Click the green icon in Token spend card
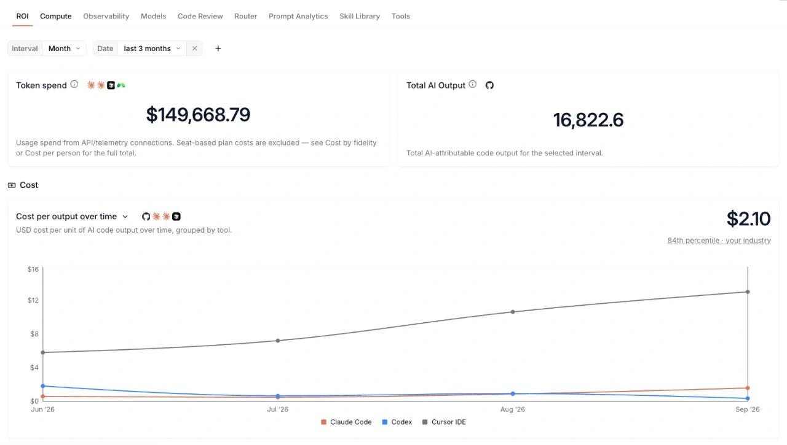Screen dimensions: 787x445 click(121, 85)
